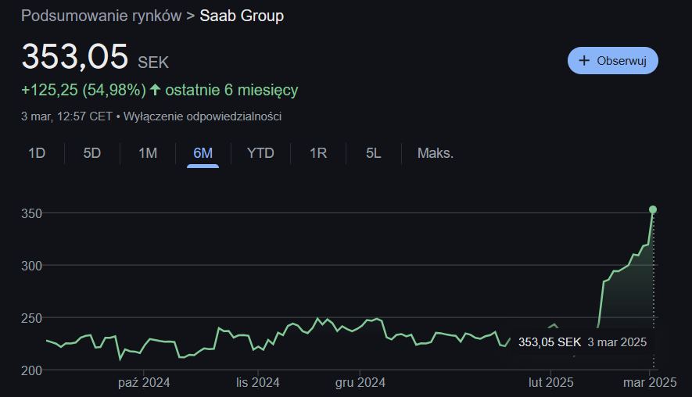Screen dimensions: 692x397
Task: Click the active 6M tab
Action: [x=203, y=153]
